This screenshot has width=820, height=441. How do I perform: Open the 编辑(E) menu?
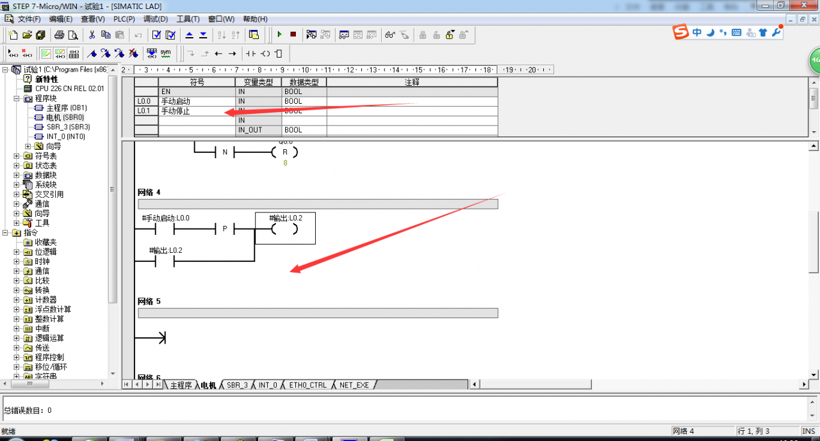click(61, 19)
